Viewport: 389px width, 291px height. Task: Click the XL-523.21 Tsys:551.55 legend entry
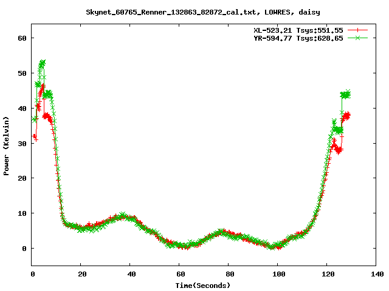298,30
